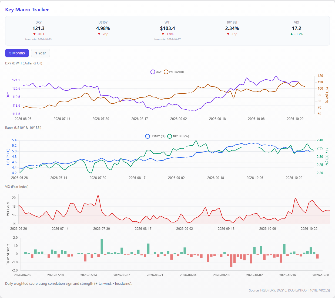Screen dimensions: 335x298
Task: Click the DXY left axis label
Action: coord(8,95)
